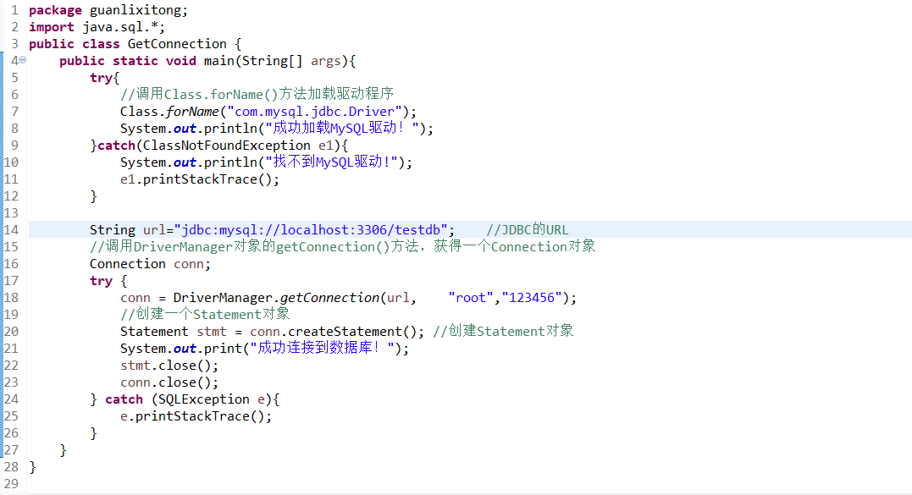
Task: Click 'stmt.close();' on line 22
Action: point(169,366)
